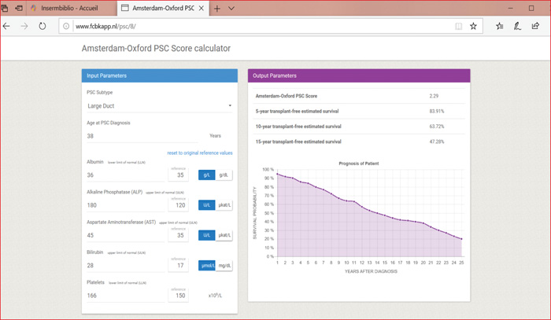
Task: Edit the Albumin reference value 35
Action: pos(178,175)
